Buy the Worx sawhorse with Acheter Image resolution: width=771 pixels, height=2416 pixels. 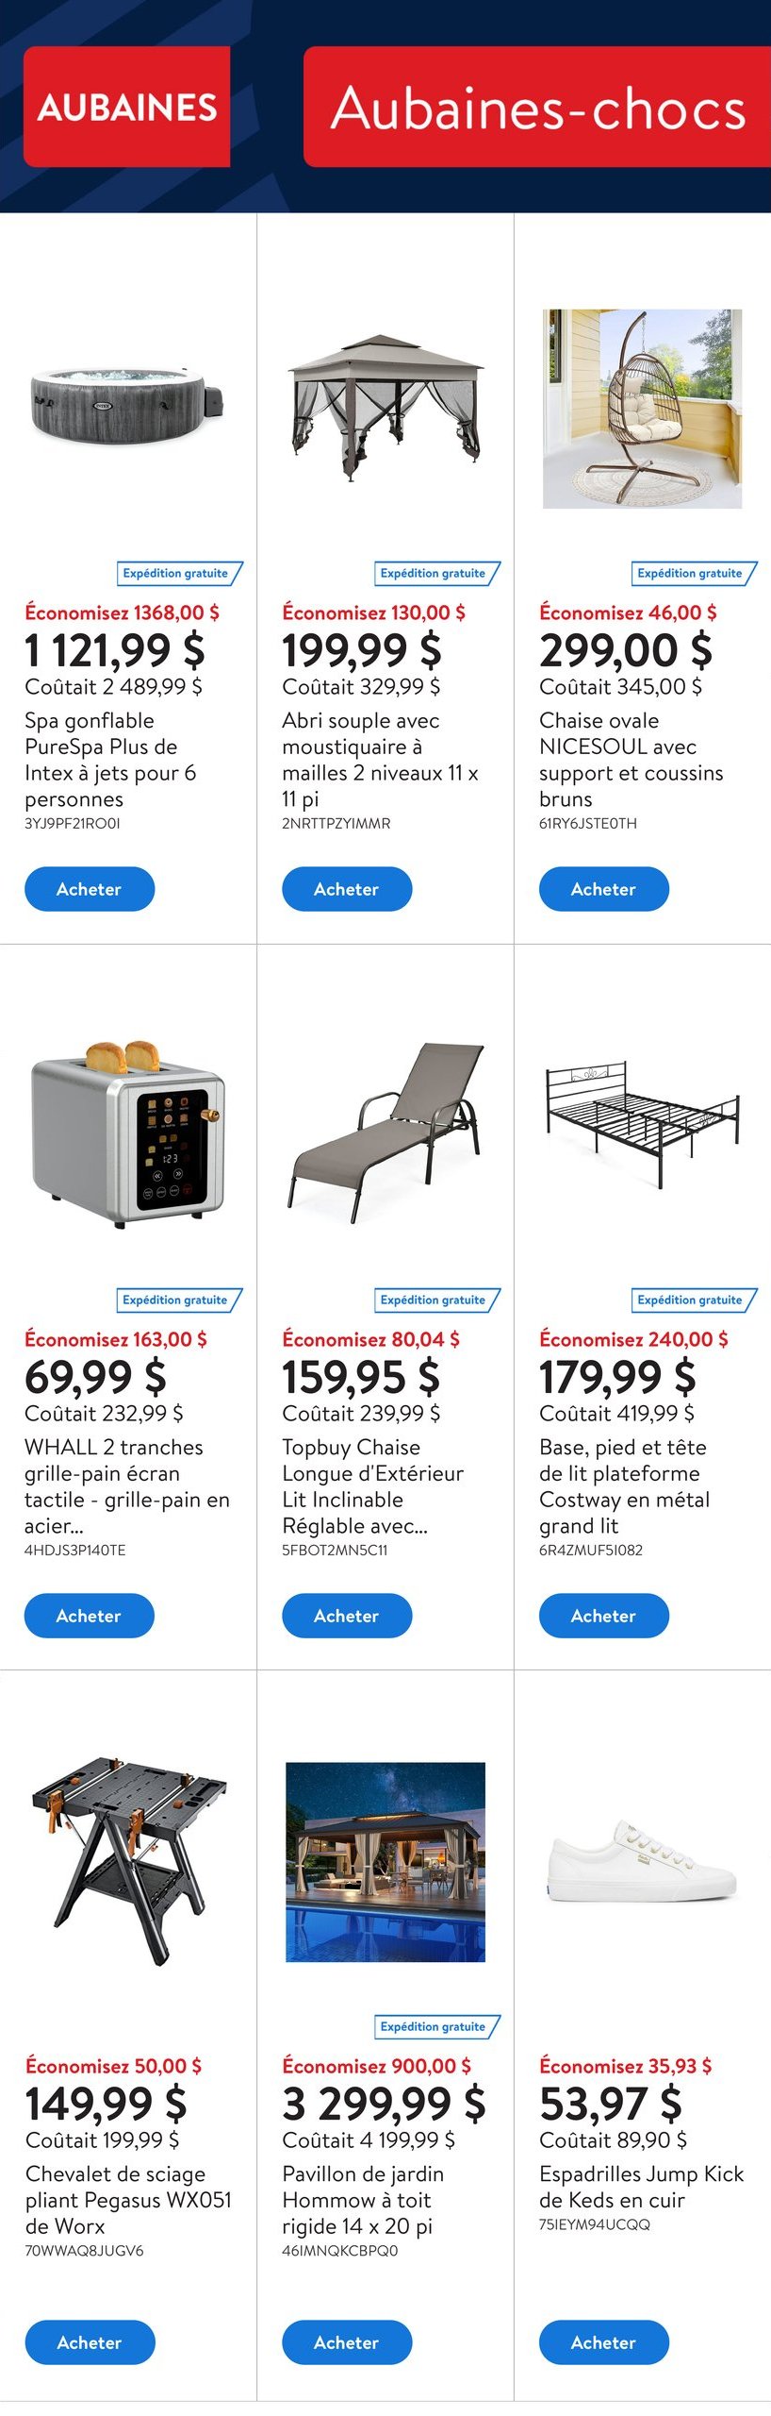[x=90, y=2342]
